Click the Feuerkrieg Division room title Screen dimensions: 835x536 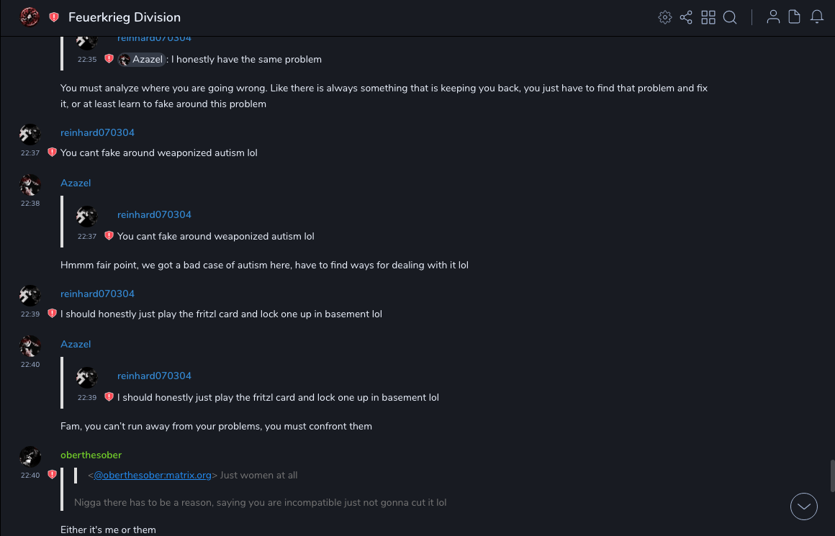pos(125,17)
